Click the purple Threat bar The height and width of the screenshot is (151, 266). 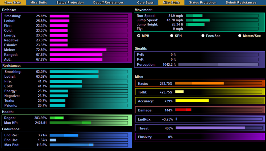(x=218, y=128)
